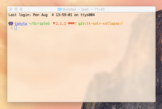The height and width of the screenshot is (109, 162).
Task: Click the pink double-chevron prompt symbol
Action: [x=12, y=28]
